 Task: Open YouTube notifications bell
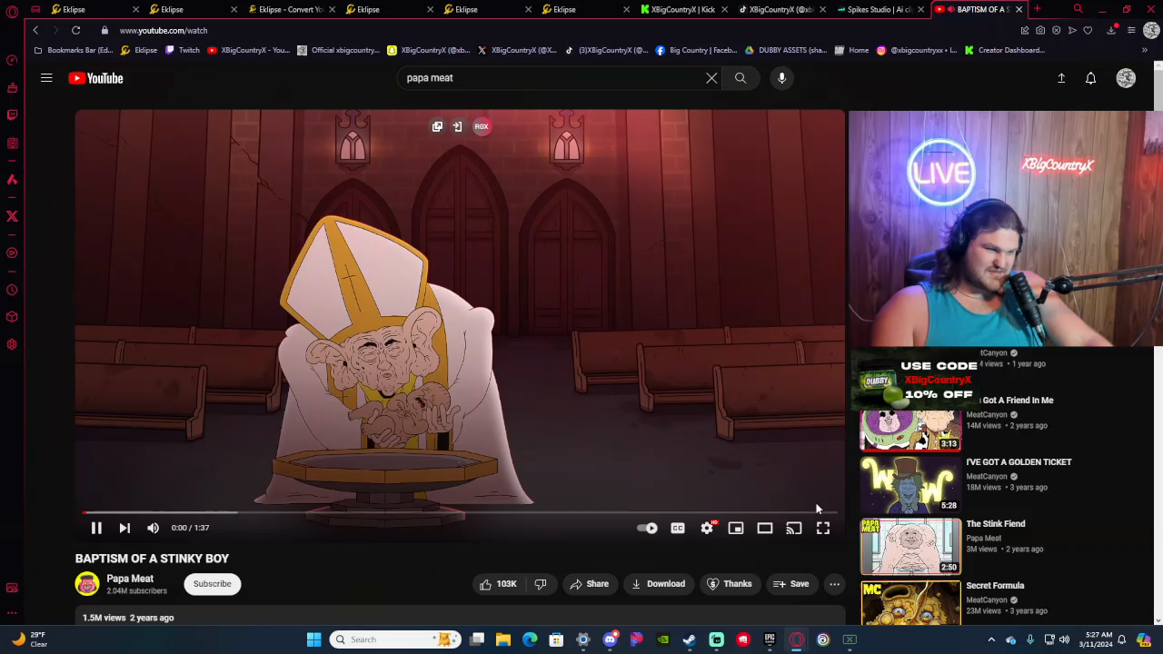1090,78
